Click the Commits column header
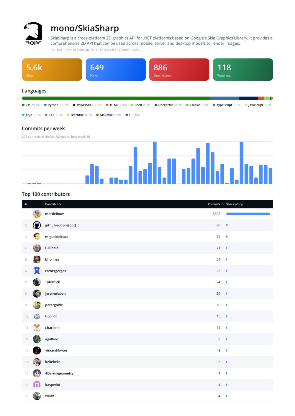The height and width of the screenshot is (416, 295). tap(214, 204)
